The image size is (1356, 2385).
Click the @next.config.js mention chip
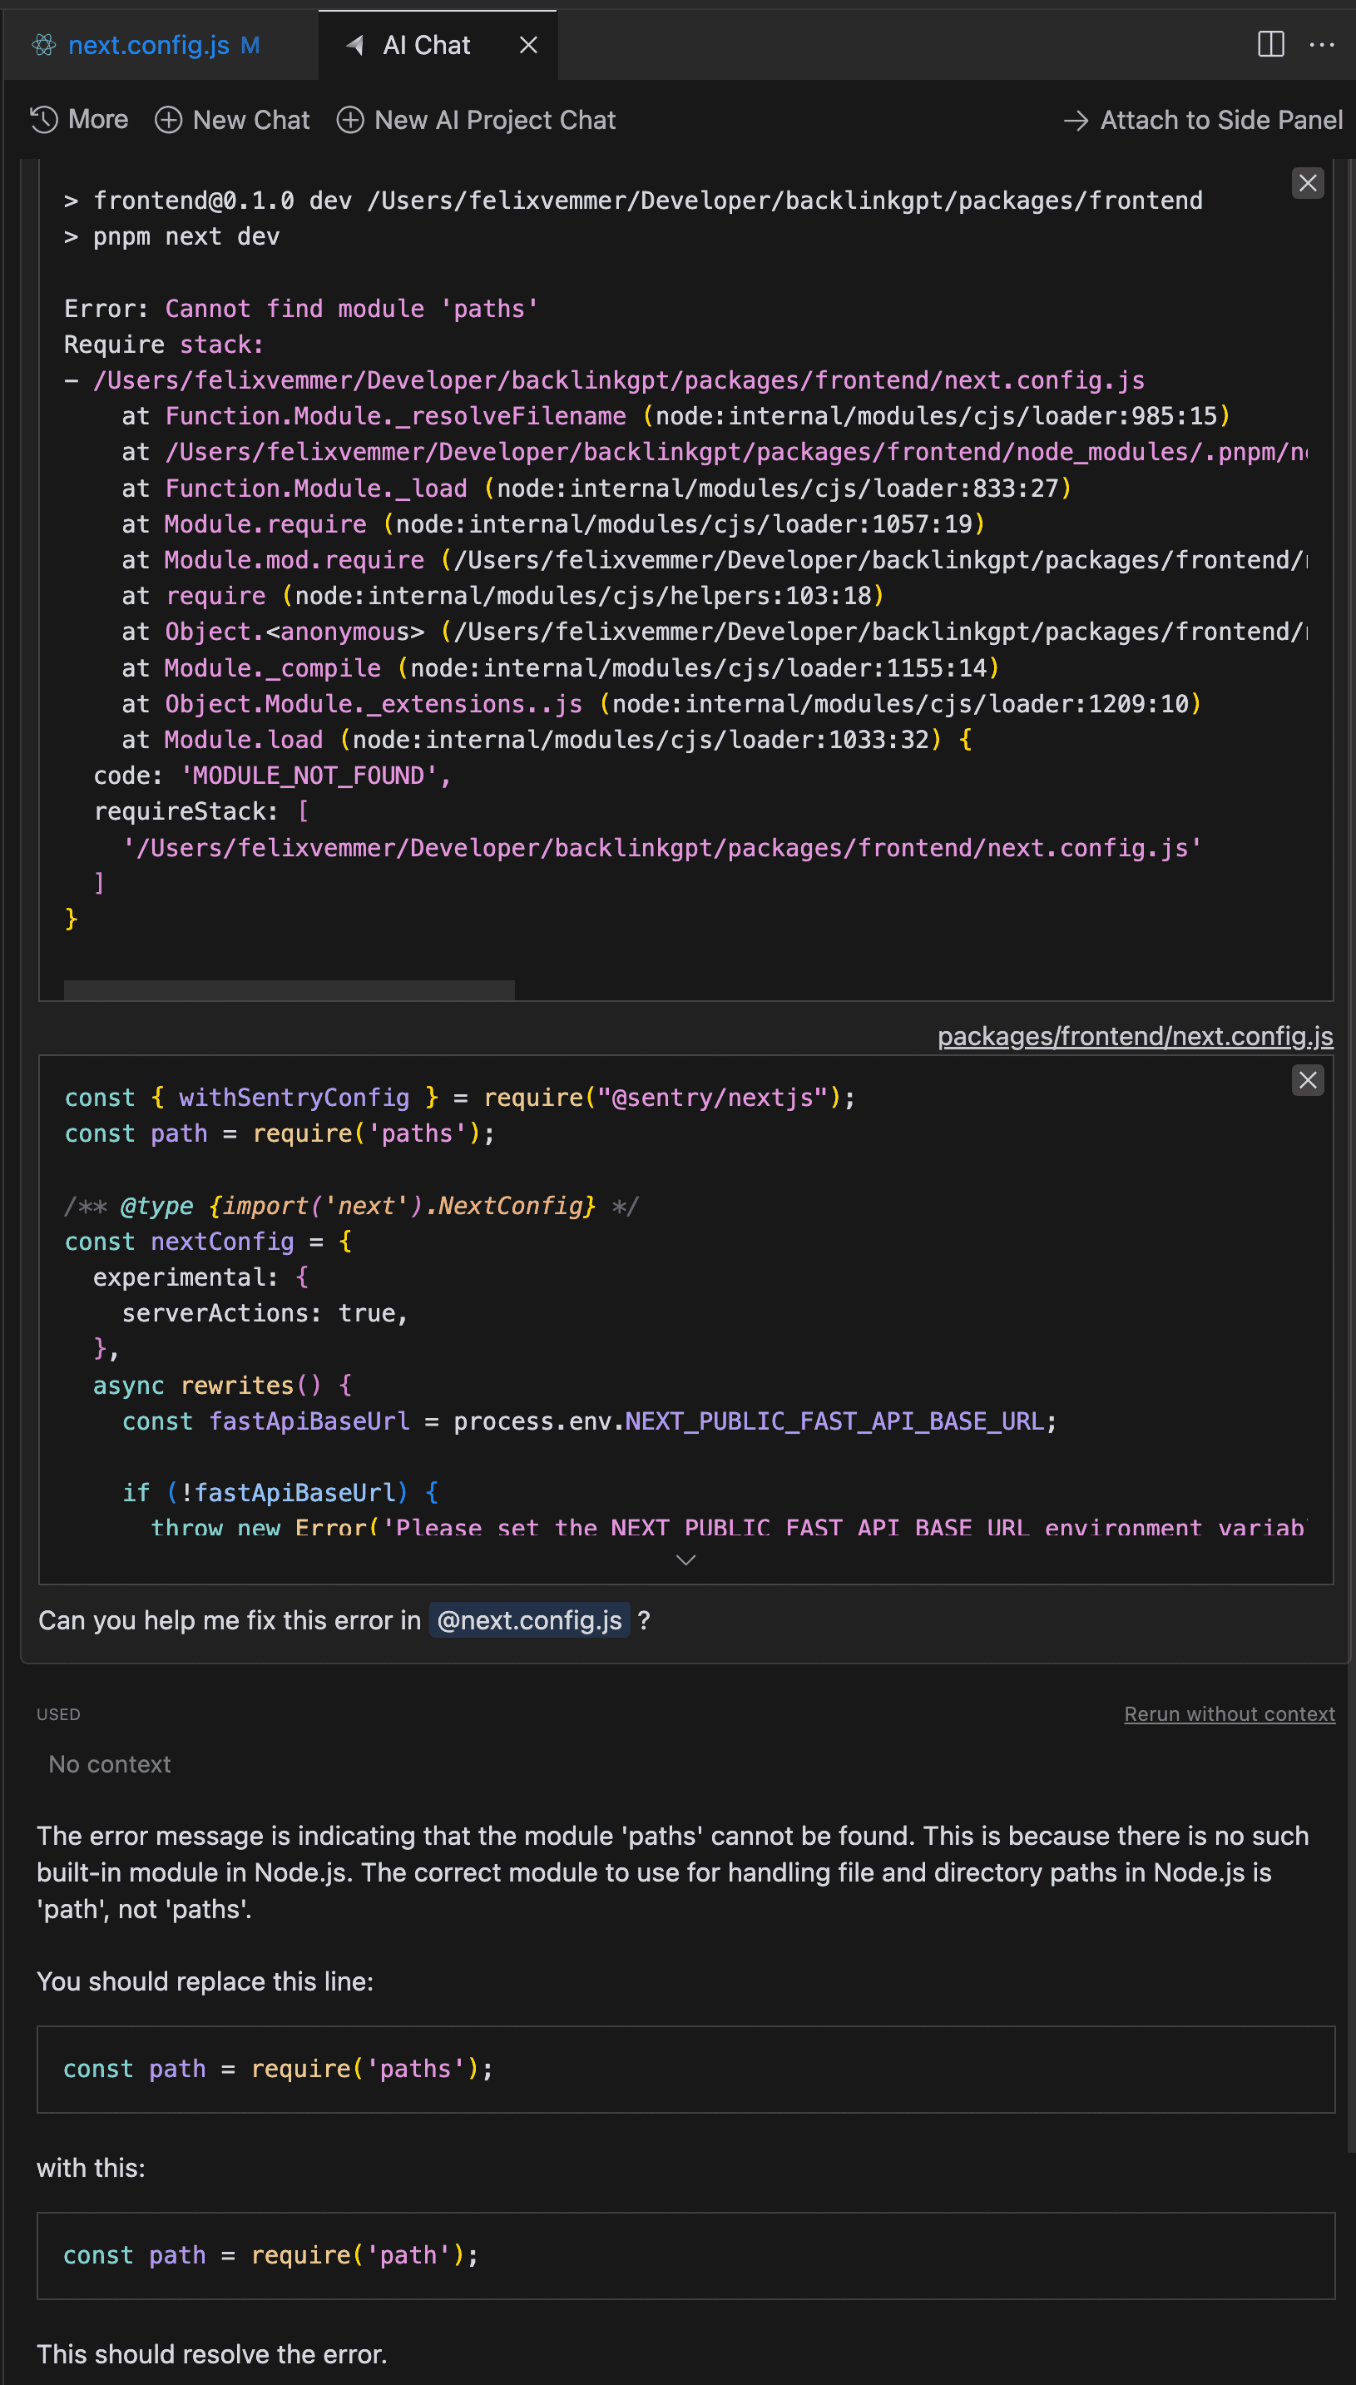[529, 1620]
